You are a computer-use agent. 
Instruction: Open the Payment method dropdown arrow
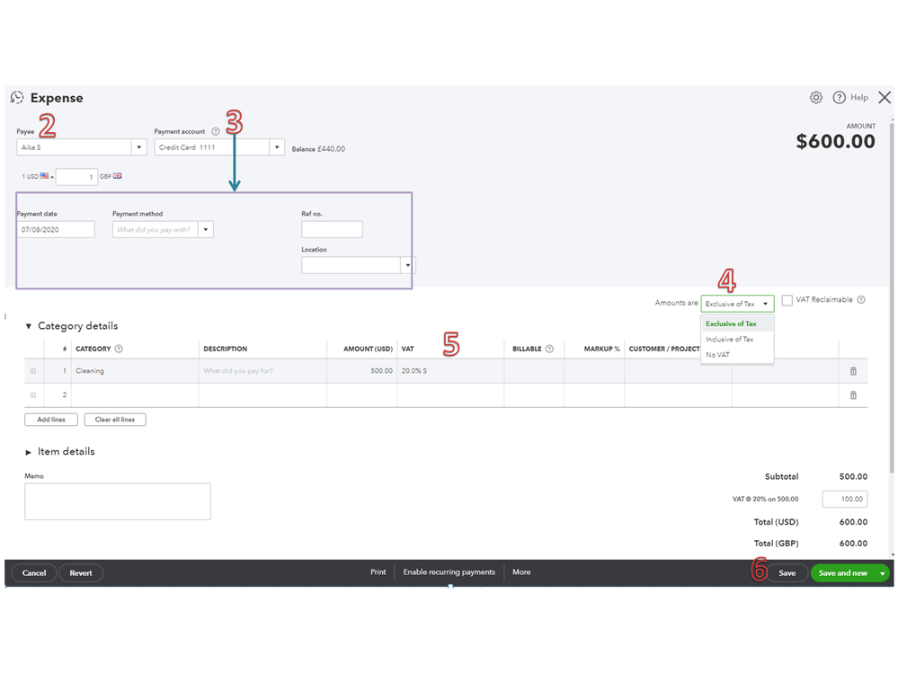(206, 229)
